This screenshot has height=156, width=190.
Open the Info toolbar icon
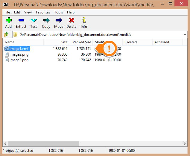click(84, 20)
